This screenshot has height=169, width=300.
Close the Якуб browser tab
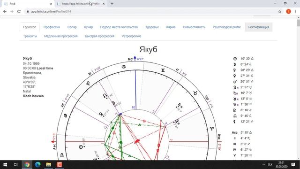pos(51,4)
